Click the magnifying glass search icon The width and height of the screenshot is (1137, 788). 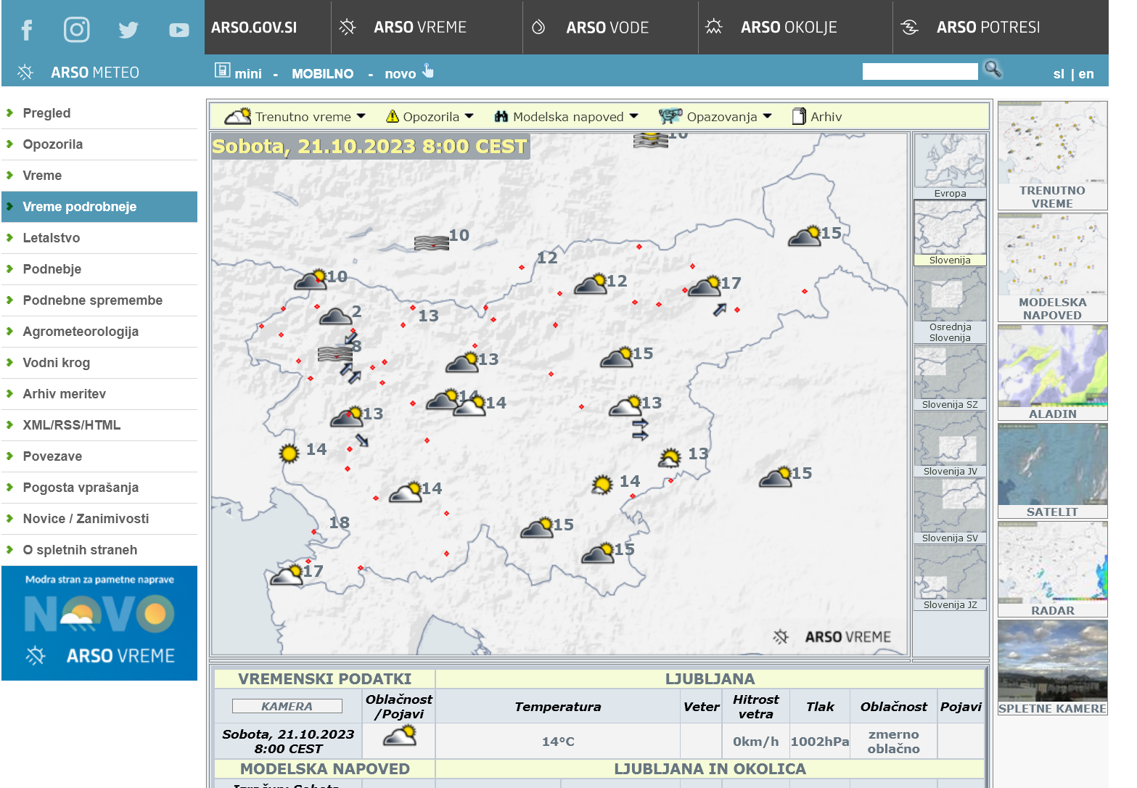[993, 70]
